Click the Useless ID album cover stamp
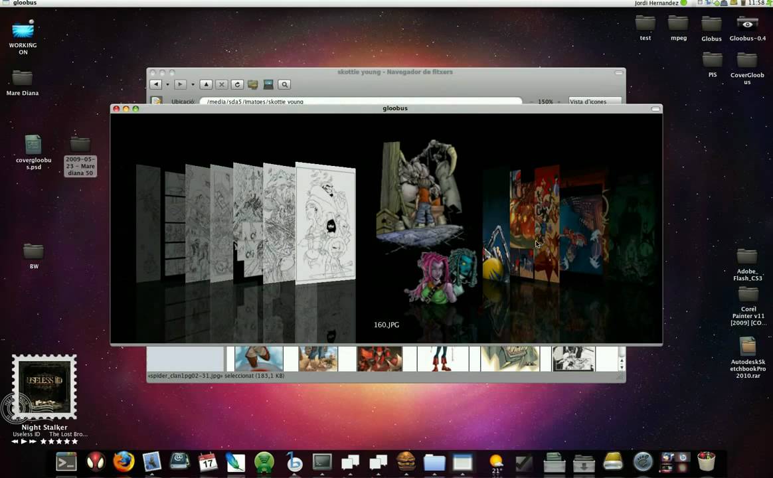 coord(44,387)
